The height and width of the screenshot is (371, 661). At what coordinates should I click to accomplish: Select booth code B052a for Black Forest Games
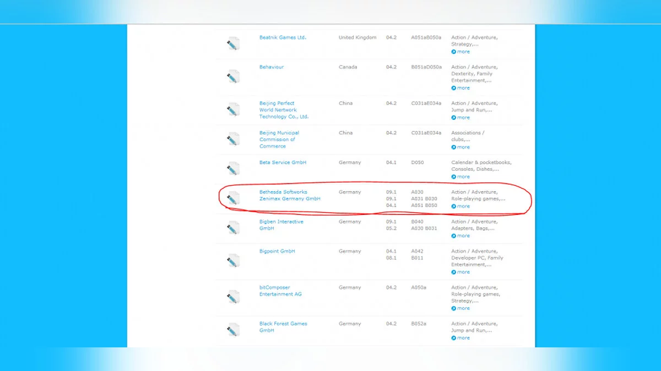coord(419,324)
